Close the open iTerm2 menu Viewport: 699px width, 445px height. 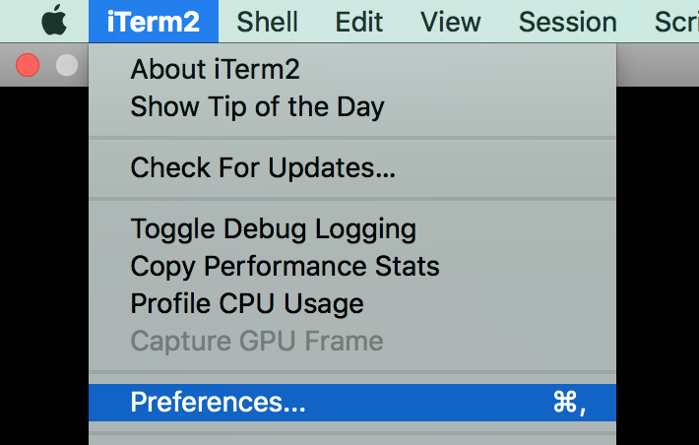coord(154,22)
